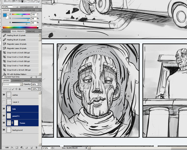Image resolution: width=187 pixels, height=150 pixels.
Task: Select the Tones layer mask thumbnail
Action: tap(16, 123)
